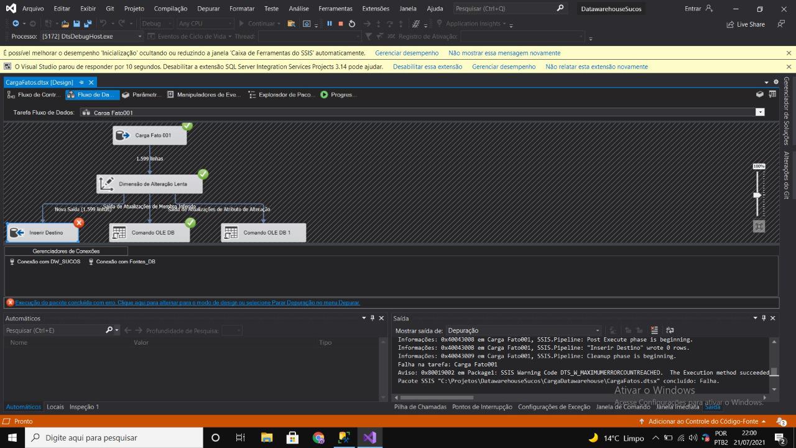Select the Comando OLE DB component
This screenshot has height=448, width=796.
coord(149,233)
